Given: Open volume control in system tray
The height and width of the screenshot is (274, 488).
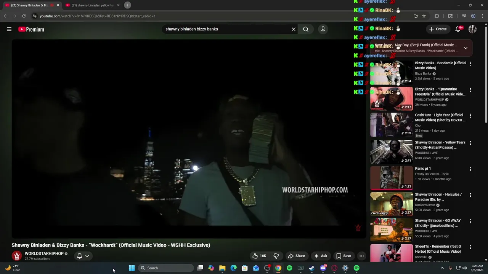Looking at the screenshot, I should 465,268.
